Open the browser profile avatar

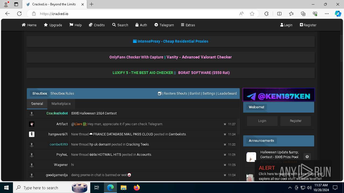(x=6, y=4)
